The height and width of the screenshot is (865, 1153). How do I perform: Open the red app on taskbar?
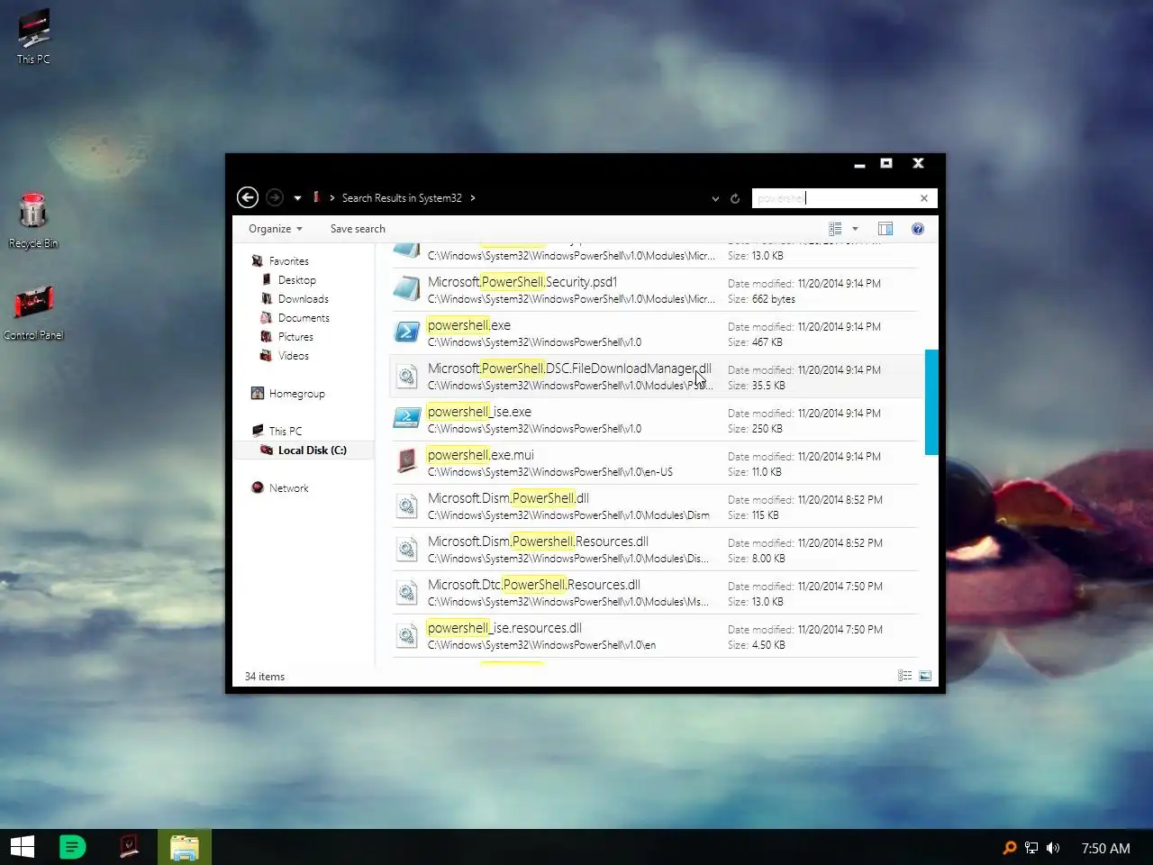pyautogui.click(x=129, y=847)
